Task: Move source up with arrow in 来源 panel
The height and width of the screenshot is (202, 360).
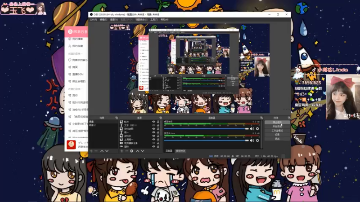Action: 137,151
